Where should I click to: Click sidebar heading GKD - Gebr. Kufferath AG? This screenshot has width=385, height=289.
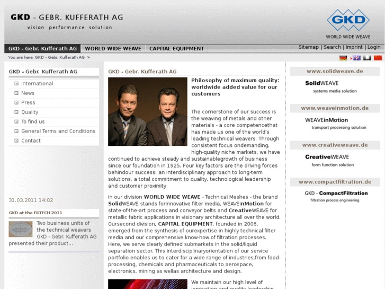coord(43,72)
